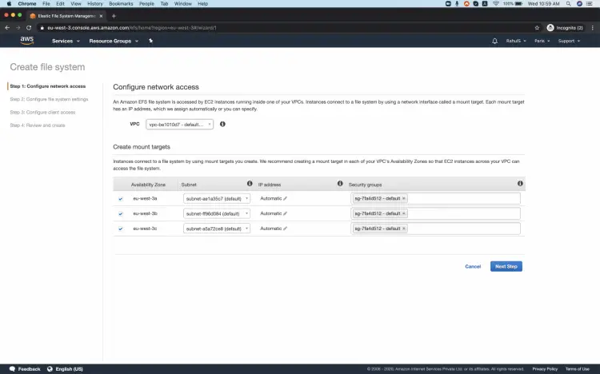Uncheck the eu-west-3a availability zone checkbox
The width and height of the screenshot is (600, 374).
pos(121,198)
